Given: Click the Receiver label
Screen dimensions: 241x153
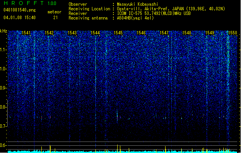Looking at the screenshot, I should [x=78, y=13].
